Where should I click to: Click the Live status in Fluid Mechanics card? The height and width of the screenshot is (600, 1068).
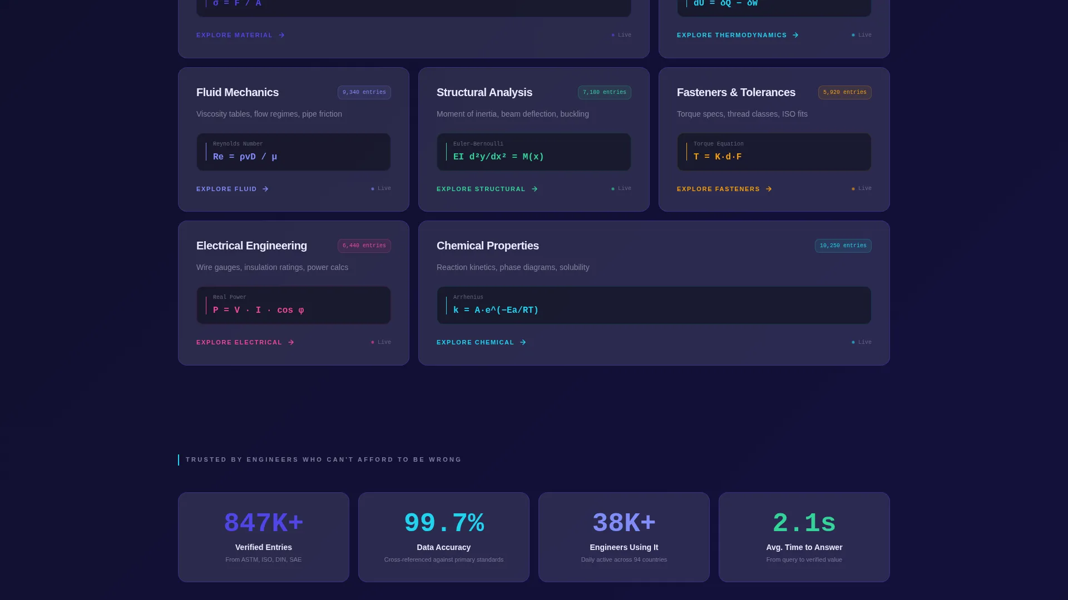click(381, 188)
